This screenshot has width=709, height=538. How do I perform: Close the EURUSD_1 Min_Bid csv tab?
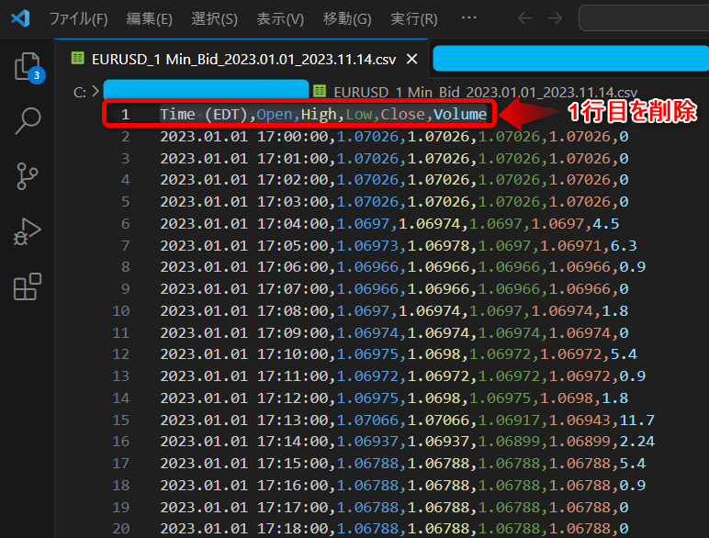click(x=411, y=59)
